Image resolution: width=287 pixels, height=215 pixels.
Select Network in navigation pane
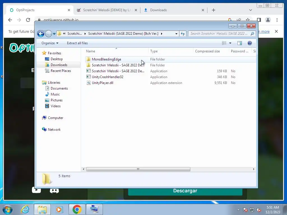click(54, 129)
